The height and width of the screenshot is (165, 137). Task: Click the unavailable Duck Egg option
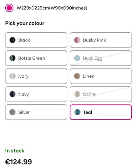101,58
